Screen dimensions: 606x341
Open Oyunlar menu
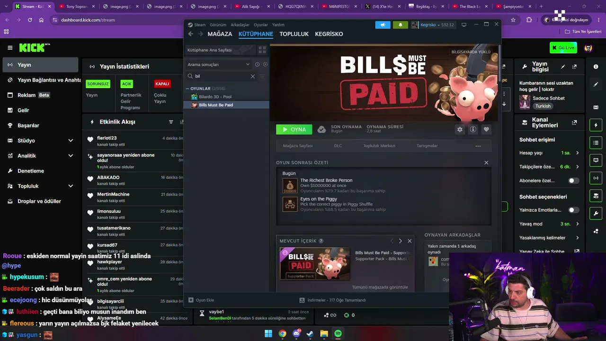pyautogui.click(x=261, y=25)
